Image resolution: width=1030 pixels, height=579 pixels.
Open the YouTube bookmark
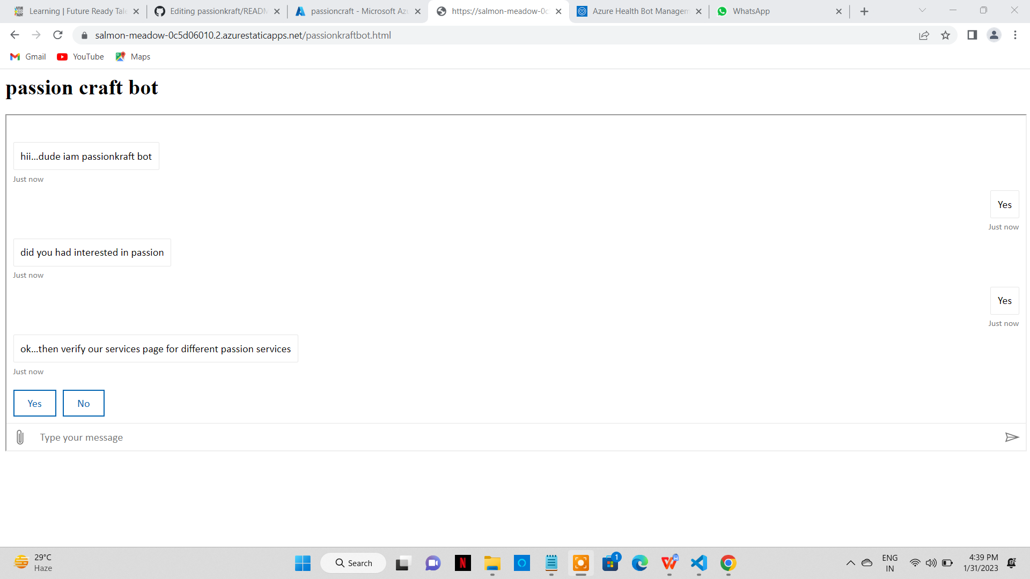(x=80, y=57)
